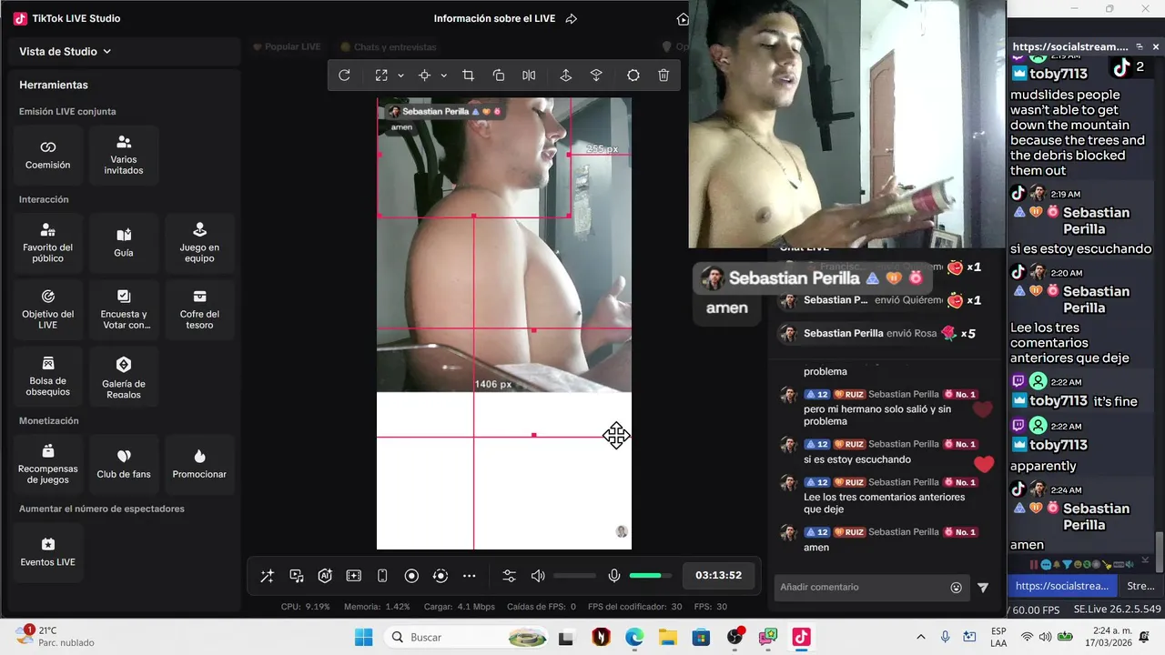Click the scroll-to-bottom arrow in Social Stream chat

pyautogui.click(x=1144, y=560)
